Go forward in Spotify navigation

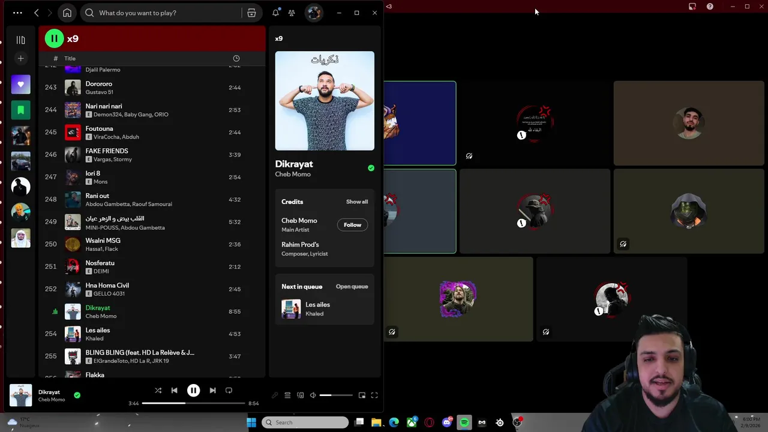pyautogui.click(x=50, y=13)
